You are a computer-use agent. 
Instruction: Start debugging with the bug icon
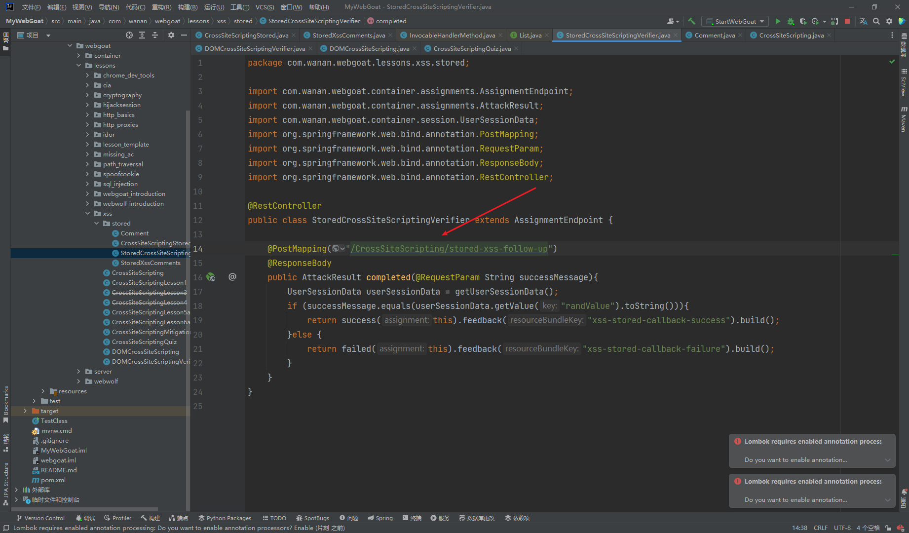(791, 21)
